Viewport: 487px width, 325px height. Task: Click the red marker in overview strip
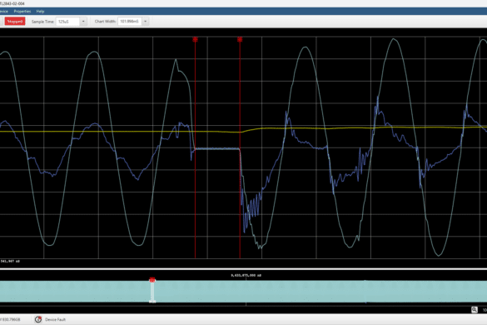pos(152,280)
